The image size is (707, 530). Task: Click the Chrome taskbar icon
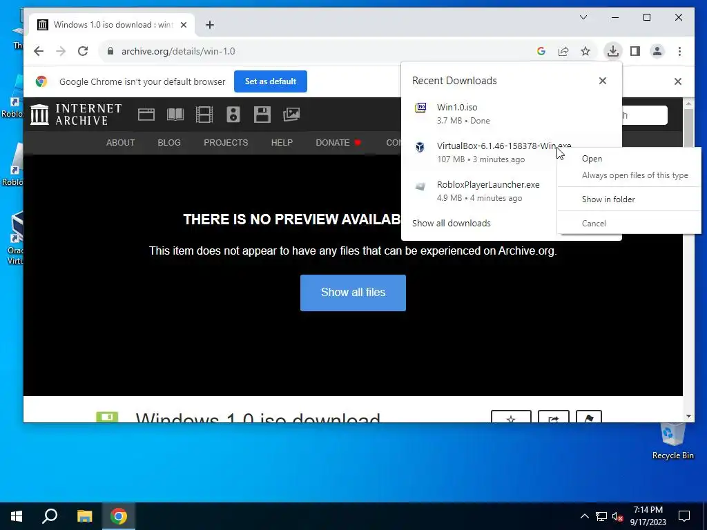click(119, 516)
